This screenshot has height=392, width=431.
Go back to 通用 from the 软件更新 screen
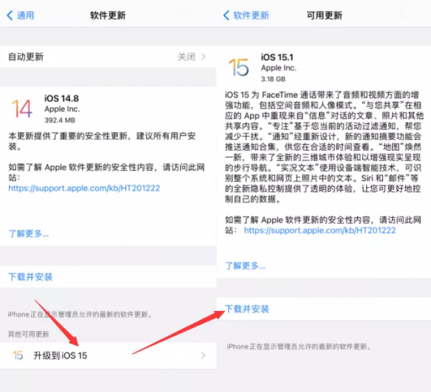(20, 15)
